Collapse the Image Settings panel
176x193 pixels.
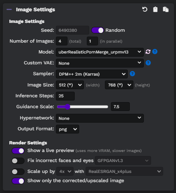pos(9,9)
